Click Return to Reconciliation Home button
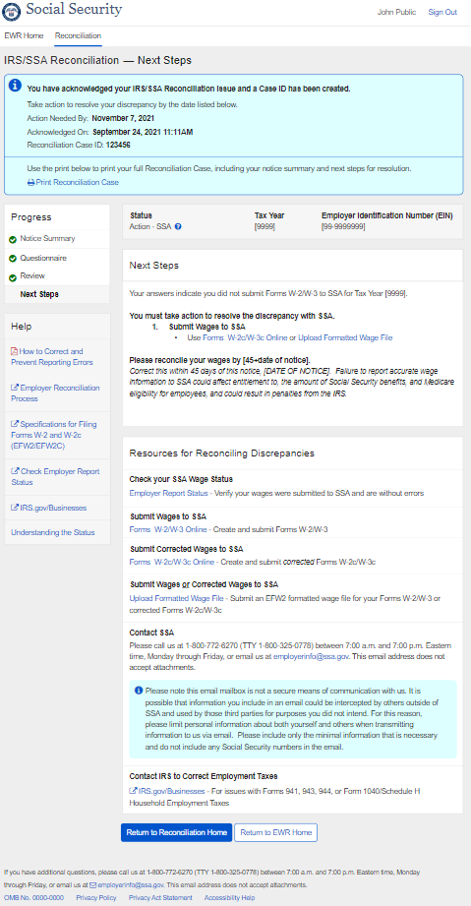The height and width of the screenshot is (906, 471). tap(176, 832)
